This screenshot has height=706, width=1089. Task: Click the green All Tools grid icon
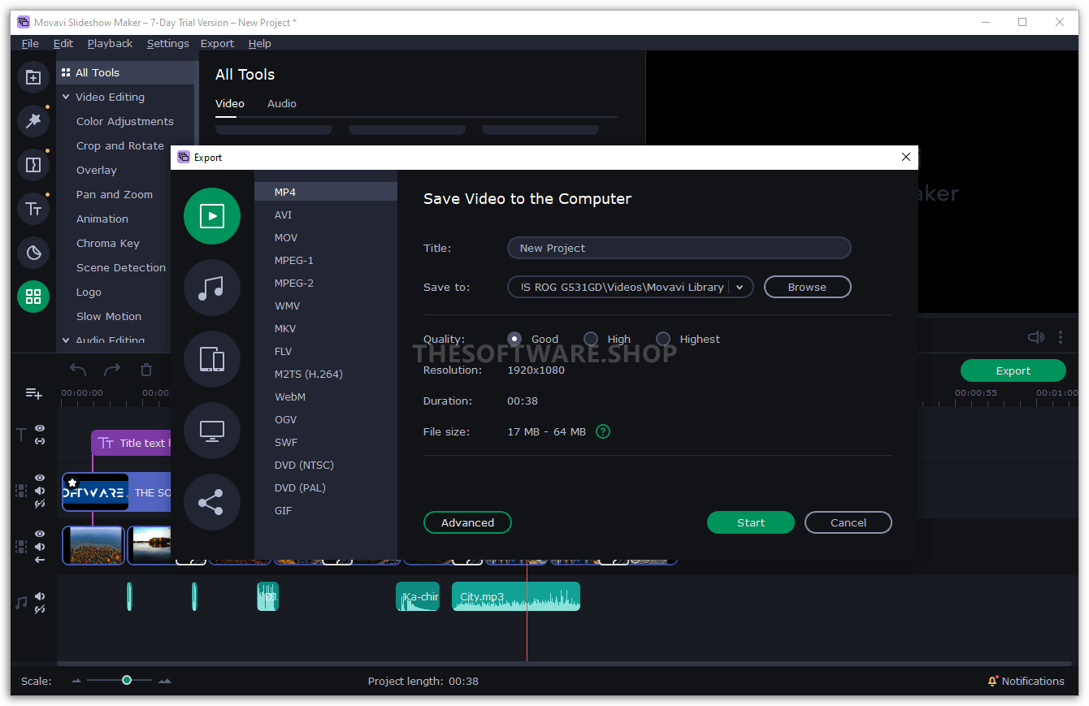click(x=33, y=297)
